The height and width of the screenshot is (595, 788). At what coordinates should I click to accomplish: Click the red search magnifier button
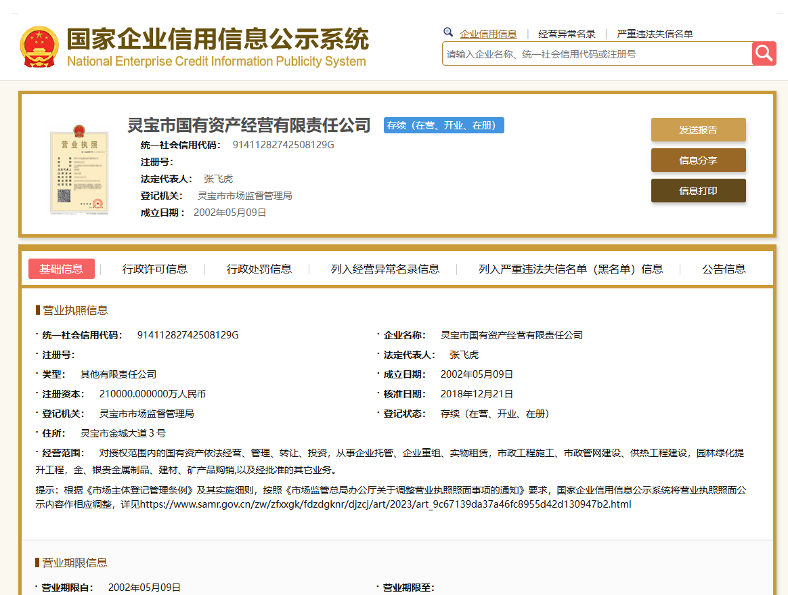click(x=764, y=53)
